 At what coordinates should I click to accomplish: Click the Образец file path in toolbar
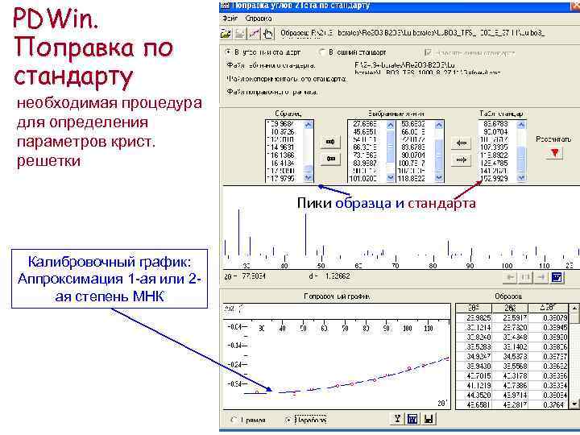412,33
